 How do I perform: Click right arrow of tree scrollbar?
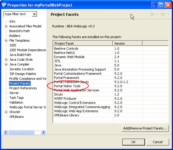tap(43, 132)
